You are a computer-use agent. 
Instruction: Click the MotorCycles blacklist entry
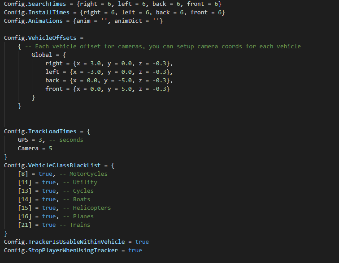coord(62,174)
